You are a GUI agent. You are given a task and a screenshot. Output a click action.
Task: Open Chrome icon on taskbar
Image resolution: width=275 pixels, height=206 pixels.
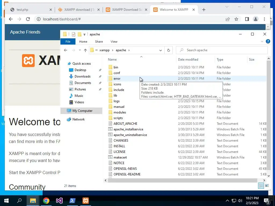(46, 201)
